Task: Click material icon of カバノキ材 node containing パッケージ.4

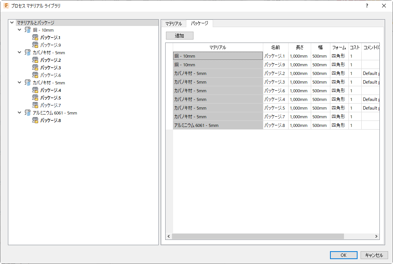Action: pyautogui.click(x=28, y=82)
